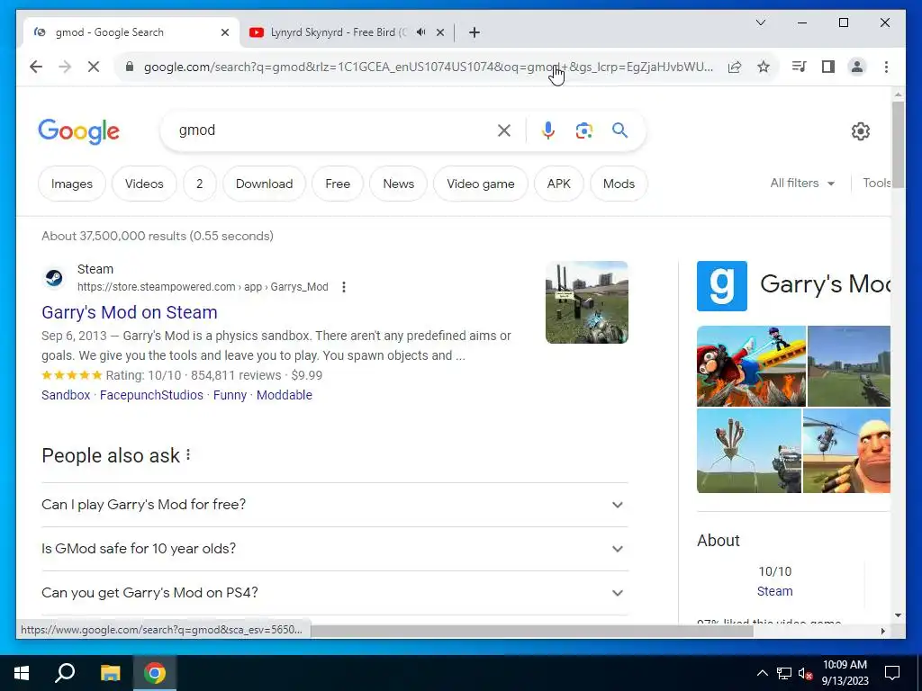Open a new browser tab
The image size is (922, 691).
475,32
